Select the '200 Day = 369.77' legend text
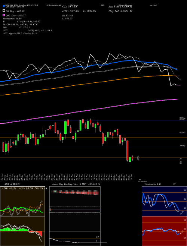187x246 pixels. 16,16
